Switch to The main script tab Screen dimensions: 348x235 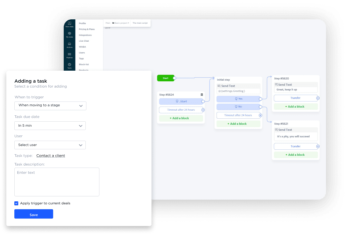[x=141, y=23]
